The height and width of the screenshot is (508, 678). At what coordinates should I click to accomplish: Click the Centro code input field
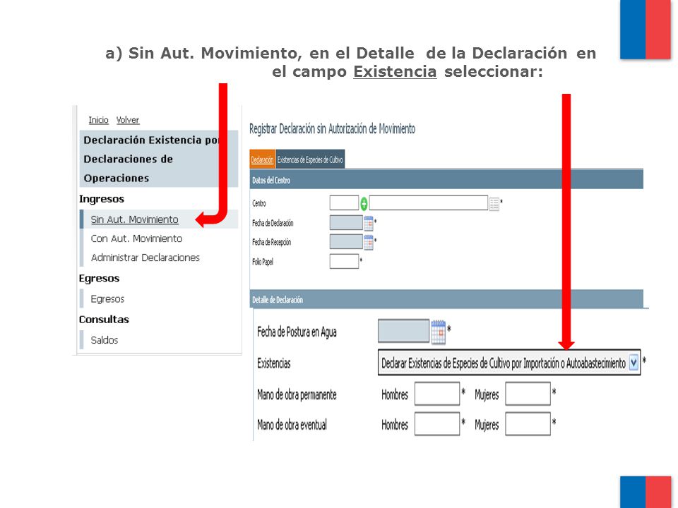344,203
